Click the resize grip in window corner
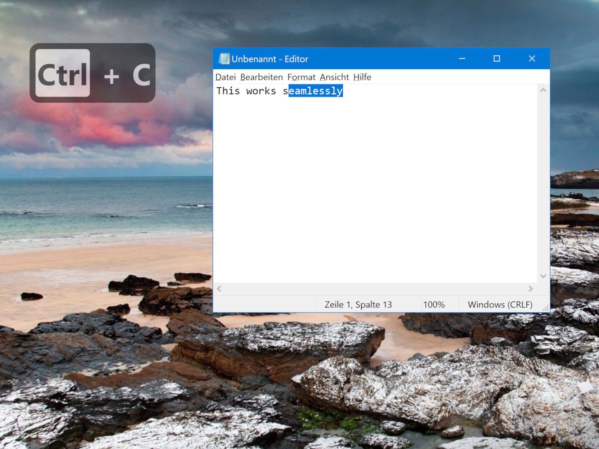599x449 pixels. pyautogui.click(x=545, y=308)
